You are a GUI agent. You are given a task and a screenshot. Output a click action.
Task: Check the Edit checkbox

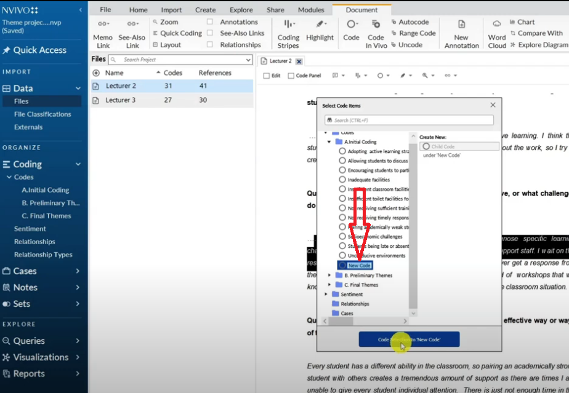click(x=267, y=76)
